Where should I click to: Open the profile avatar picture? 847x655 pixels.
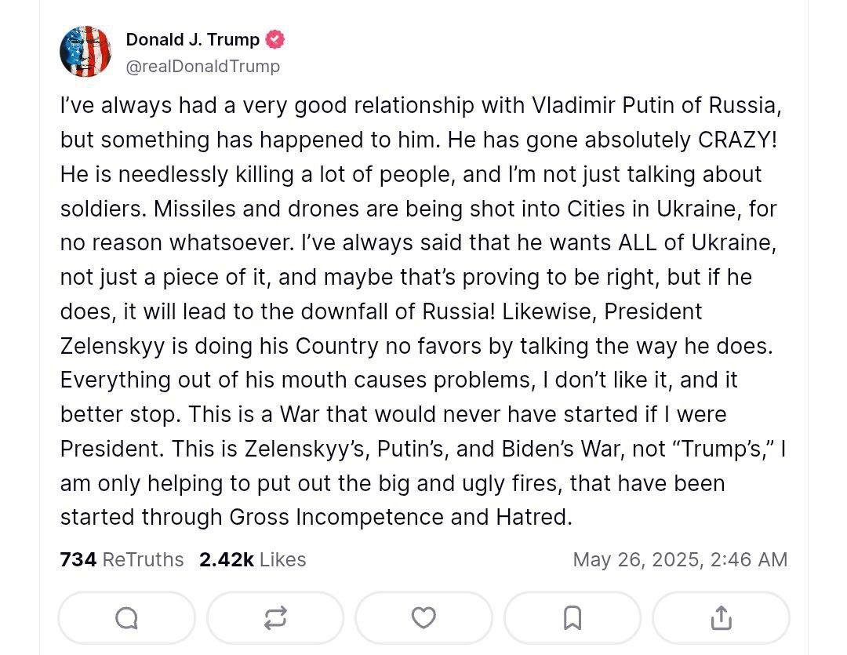tap(85, 52)
